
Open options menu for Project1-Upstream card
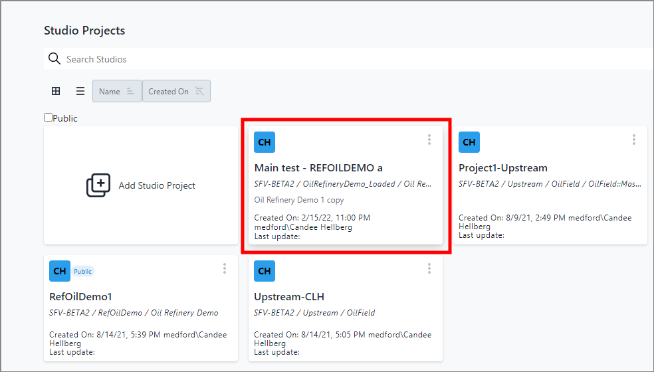pos(634,139)
